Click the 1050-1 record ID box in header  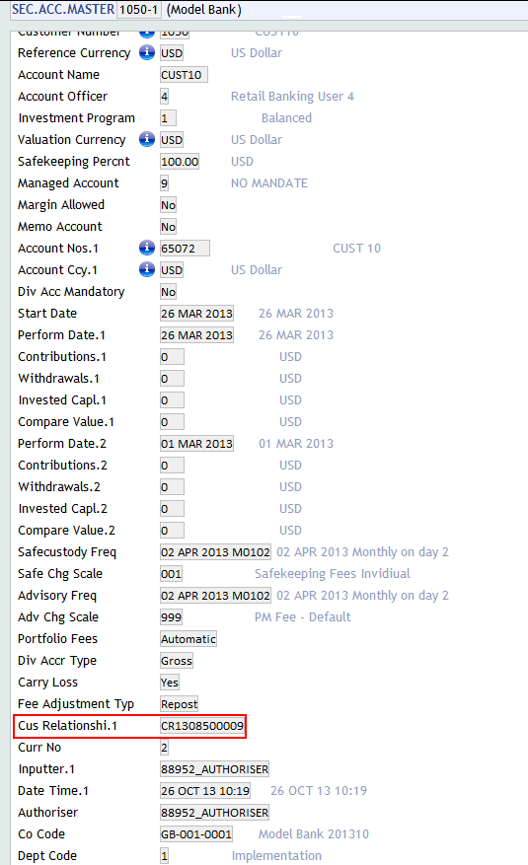point(138,10)
